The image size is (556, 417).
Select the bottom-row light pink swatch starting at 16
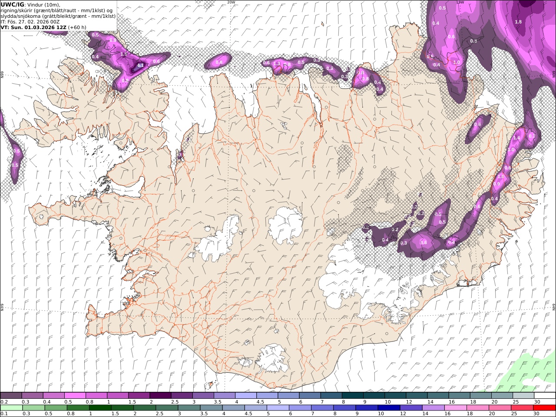coord(456,407)
